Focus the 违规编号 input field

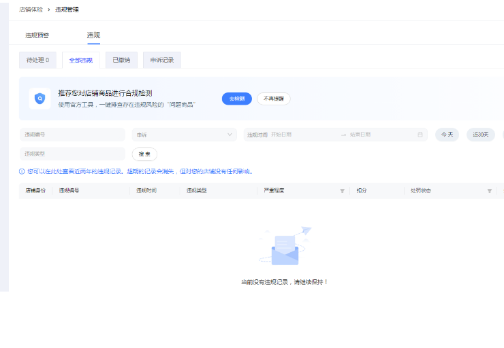[72, 135]
